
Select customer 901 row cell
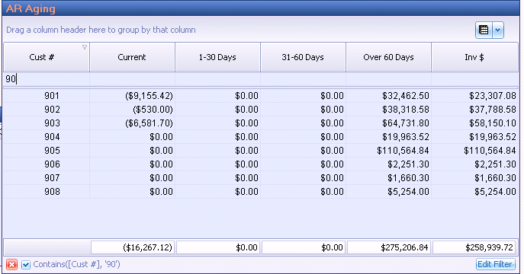coord(46,96)
